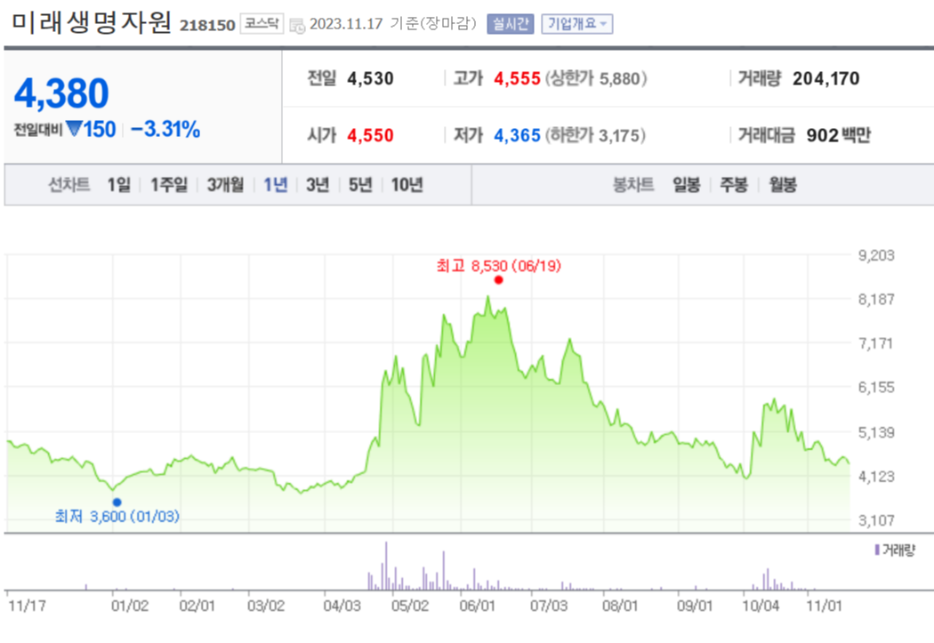This screenshot has height=643, width=934.
Task: Click the 실시간 real-time button
Action: [511, 24]
